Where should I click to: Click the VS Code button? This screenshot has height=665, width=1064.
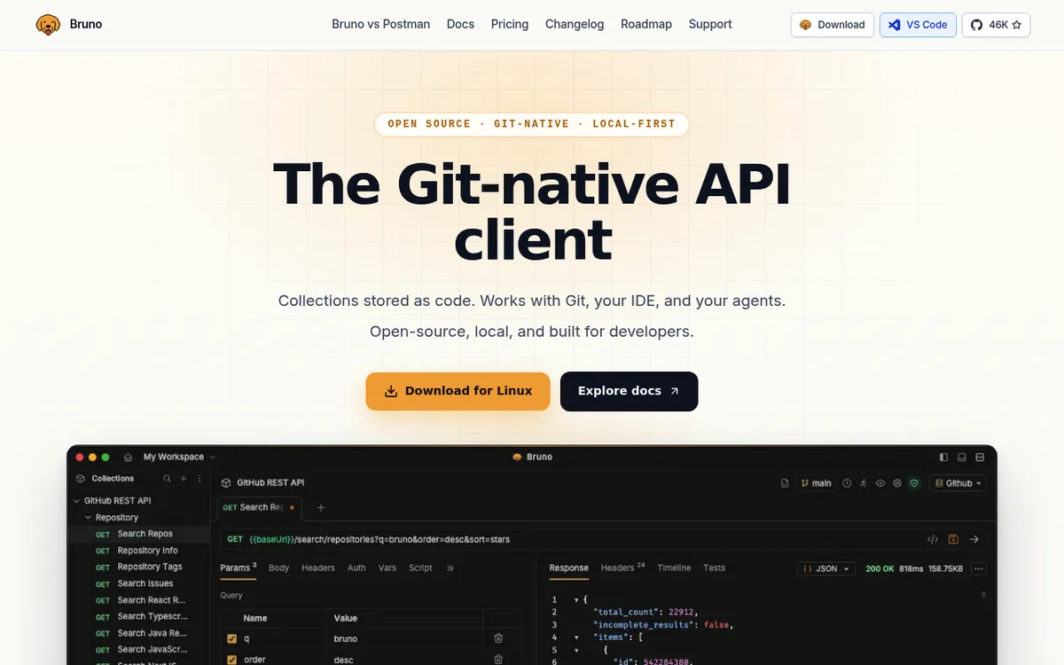(x=918, y=25)
